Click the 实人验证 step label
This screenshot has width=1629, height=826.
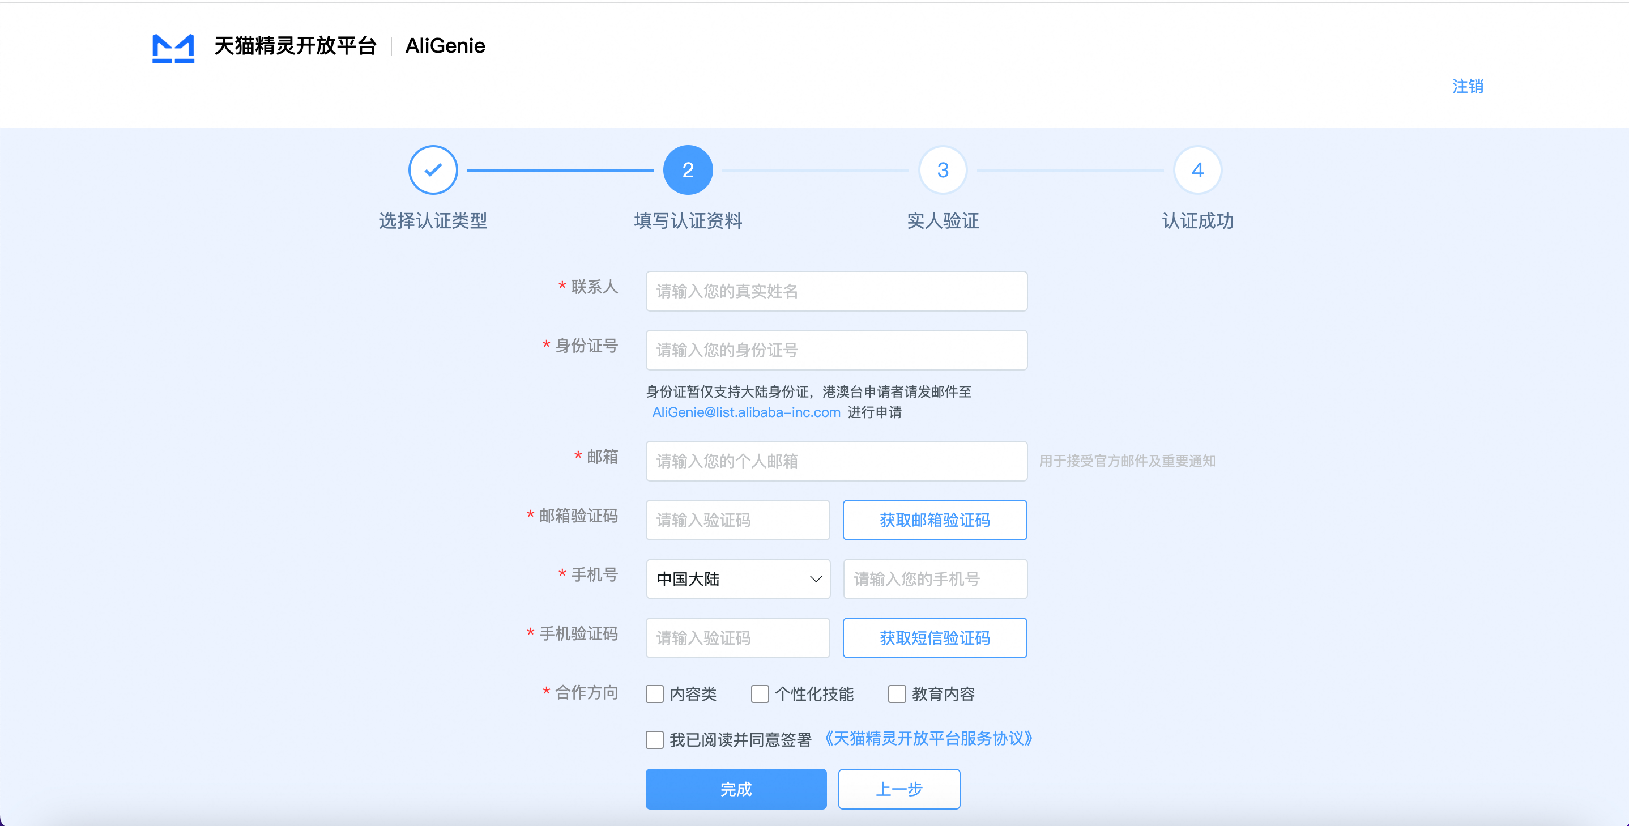[x=943, y=221]
